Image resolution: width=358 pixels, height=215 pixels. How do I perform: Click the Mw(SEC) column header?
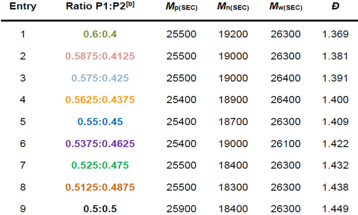click(x=285, y=8)
